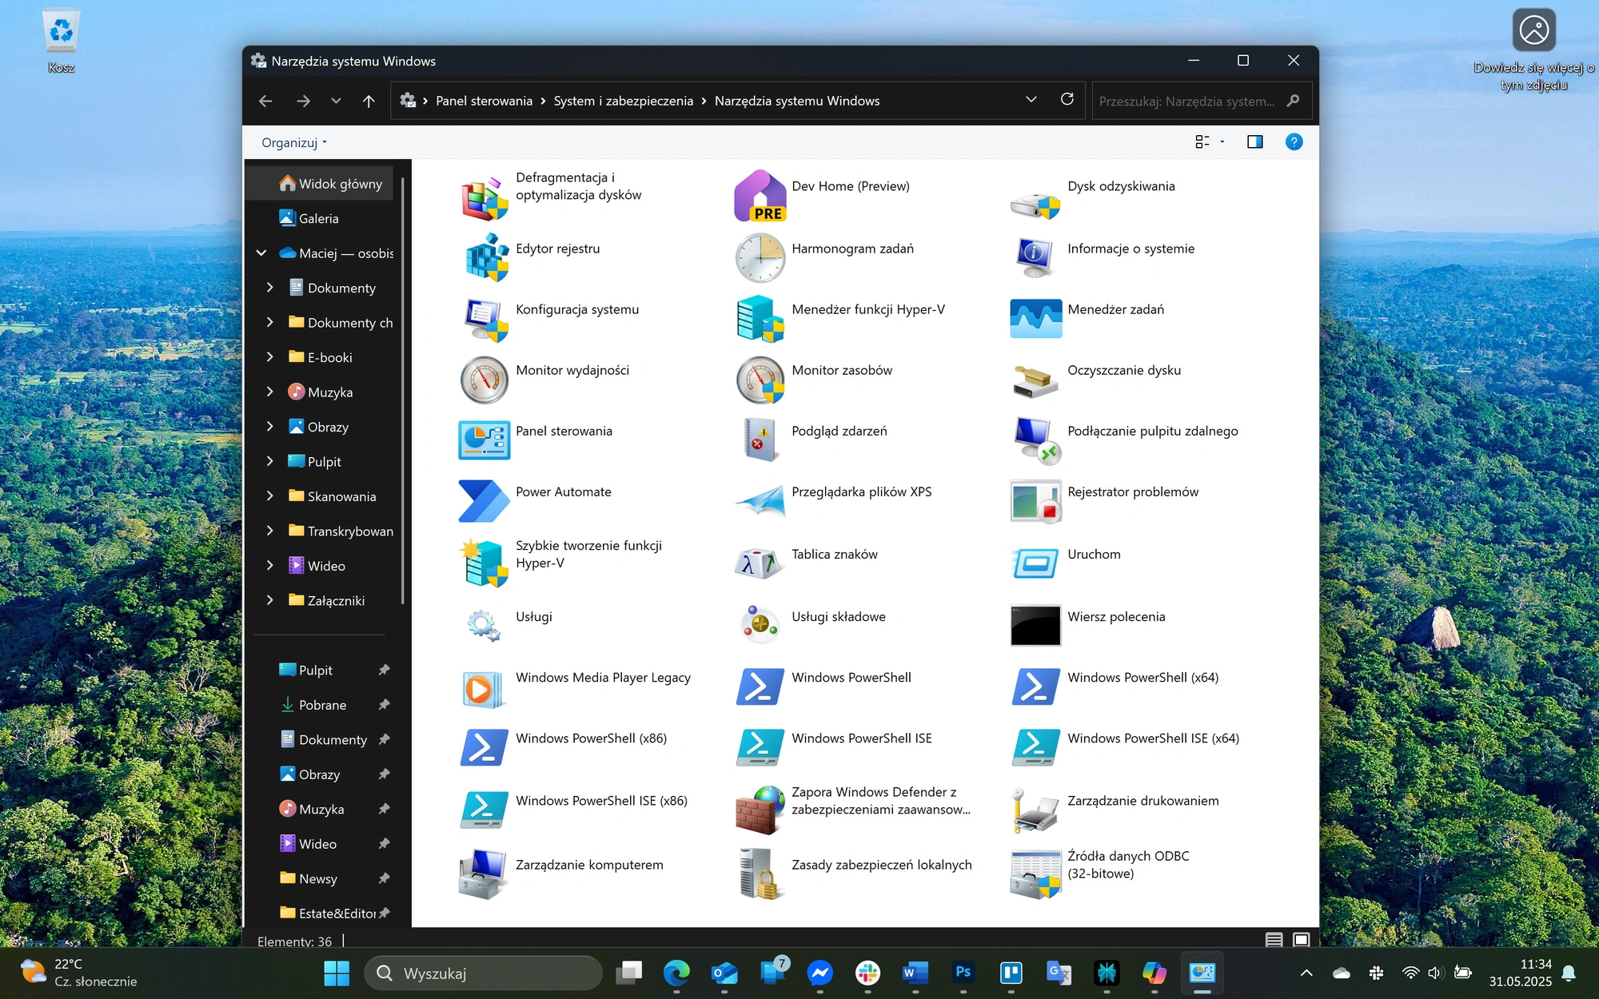This screenshot has width=1599, height=999.
Task: Open the help question mark button
Action: [x=1294, y=142]
